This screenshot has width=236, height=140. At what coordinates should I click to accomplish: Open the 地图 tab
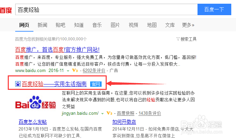(152, 25)
